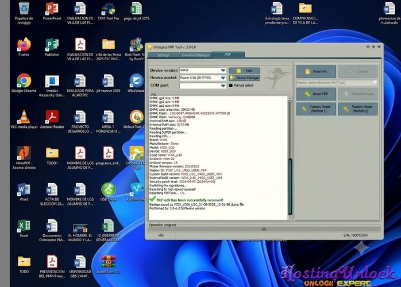Screen dimensions: 401x287
Task: Open the MESA 1 PONENCIA document icon
Action: tap(108, 122)
